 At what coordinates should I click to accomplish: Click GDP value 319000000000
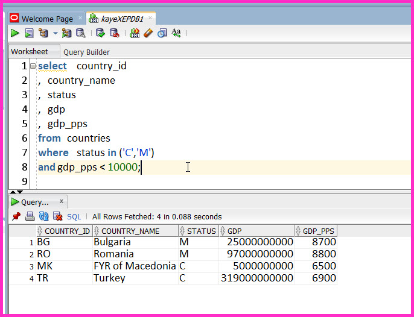click(257, 278)
